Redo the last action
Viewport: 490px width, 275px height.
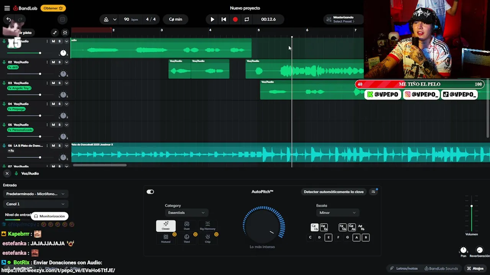pos(20,19)
